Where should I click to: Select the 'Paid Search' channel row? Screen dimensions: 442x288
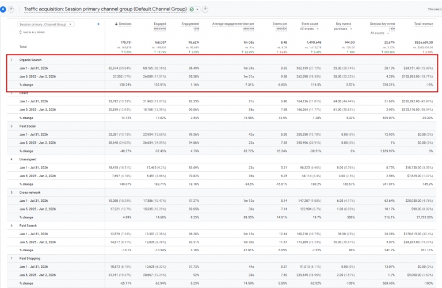pyautogui.click(x=28, y=225)
